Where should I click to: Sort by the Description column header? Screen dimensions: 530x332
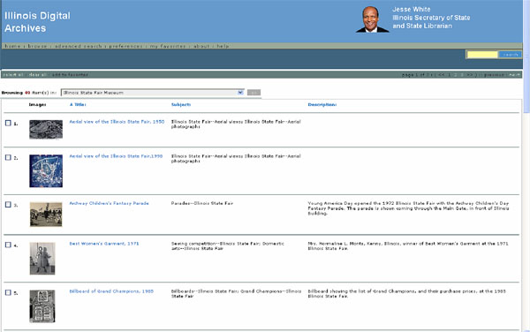pos(322,104)
